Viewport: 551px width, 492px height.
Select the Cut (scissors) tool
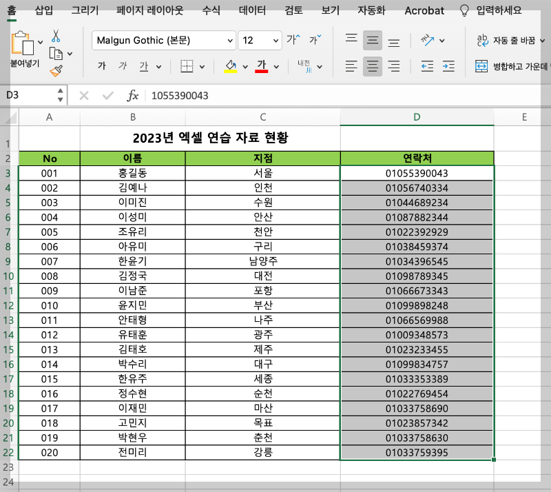56,37
